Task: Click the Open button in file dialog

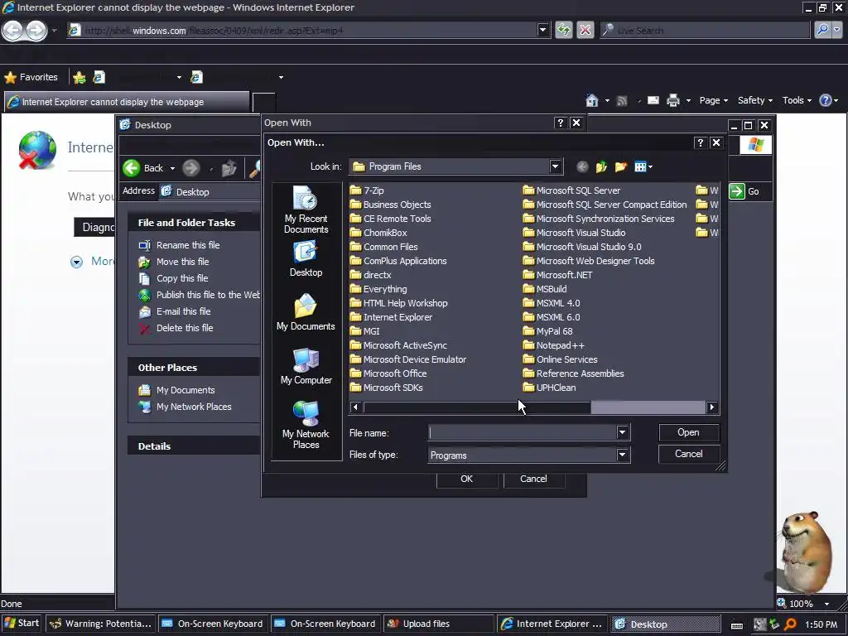Action: 688,432
